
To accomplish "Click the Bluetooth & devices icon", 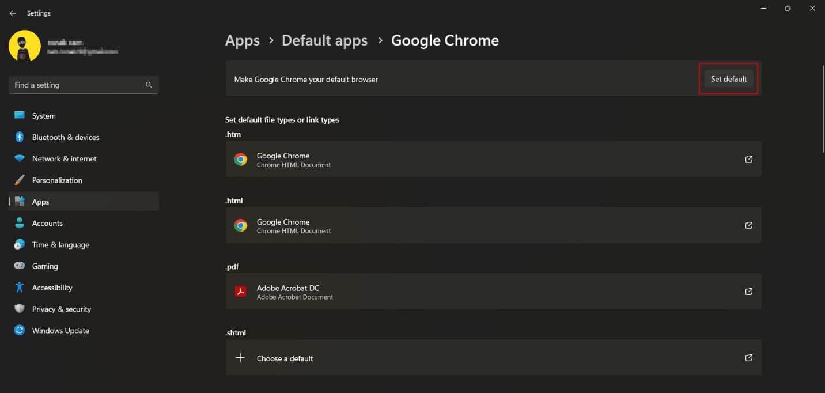I will point(20,137).
